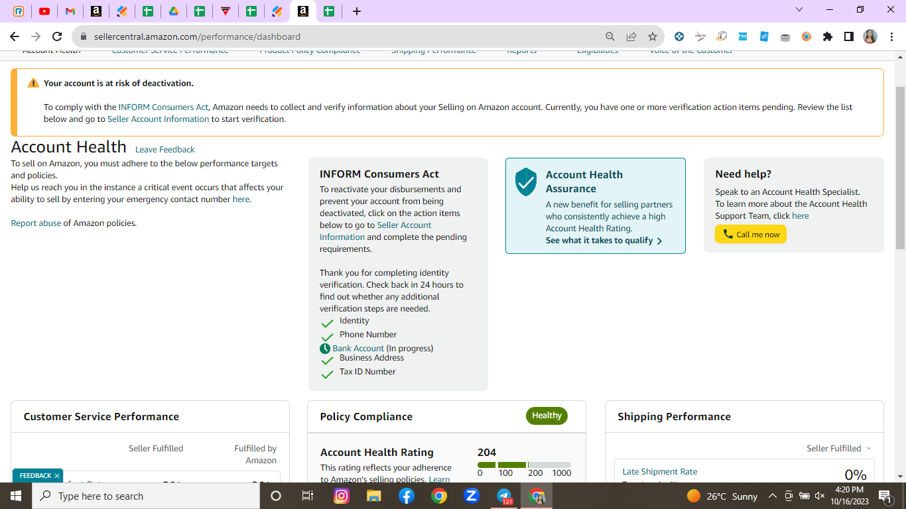Open Instagram from the taskbar
Screen dimensions: 906x509
(x=342, y=496)
